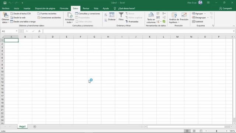Click the Quitar duplicados icon
Screen dimensions: 236x133
click(158, 17)
